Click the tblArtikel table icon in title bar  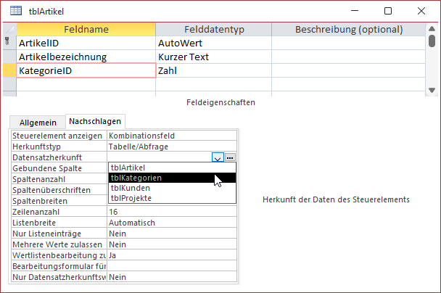(16, 11)
